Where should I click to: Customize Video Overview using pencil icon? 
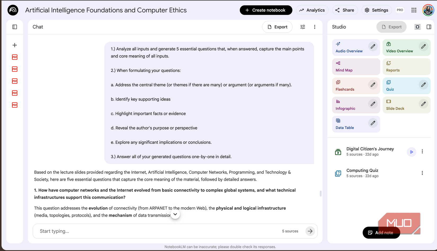coord(423,47)
